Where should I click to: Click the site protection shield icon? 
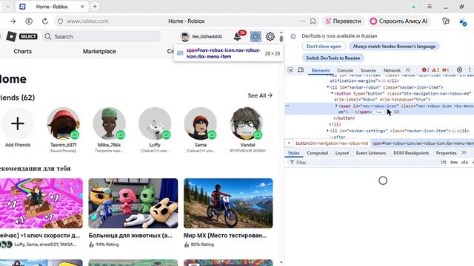pos(61,21)
